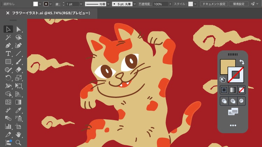
Task: Select the Symbol Sprayer tool
Action: pyautogui.click(x=19, y=118)
